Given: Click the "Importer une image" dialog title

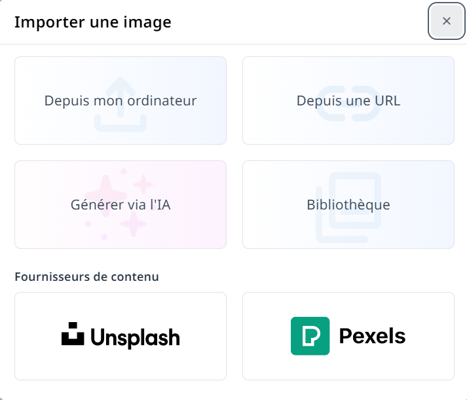Looking at the screenshot, I should pos(92,22).
